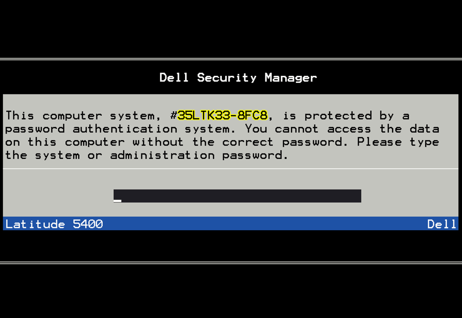
Task: Click the Dell label in the blue bar
Action: [442, 224]
